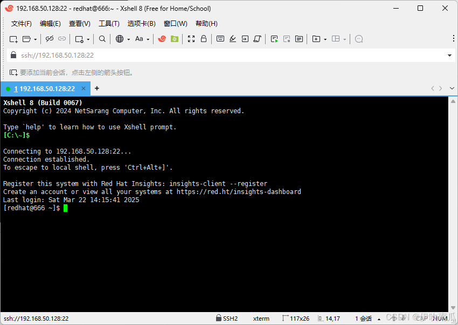Open the encoding globe icon

tap(120, 39)
